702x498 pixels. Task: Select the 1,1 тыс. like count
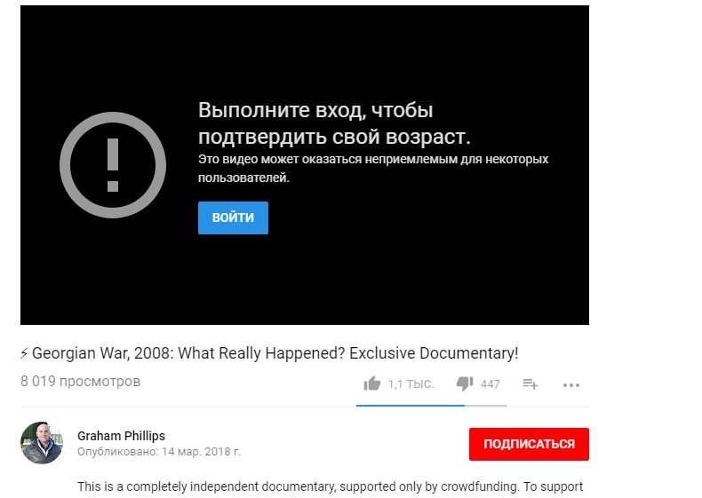[x=411, y=383]
